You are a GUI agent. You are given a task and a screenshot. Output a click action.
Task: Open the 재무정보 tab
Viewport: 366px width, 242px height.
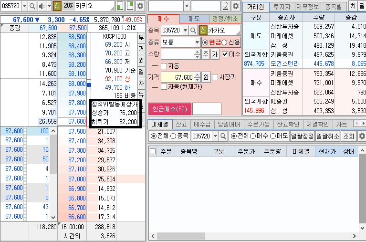point(308,7)
